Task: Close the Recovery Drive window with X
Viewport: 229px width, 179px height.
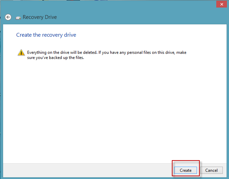Action: (221, 4)
